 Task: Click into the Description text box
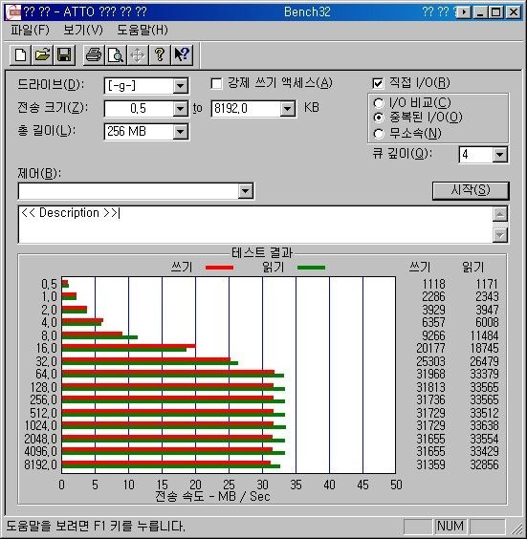(255, 225)
